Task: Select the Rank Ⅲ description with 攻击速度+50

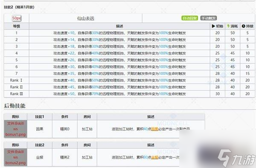Action: [119, 94]
